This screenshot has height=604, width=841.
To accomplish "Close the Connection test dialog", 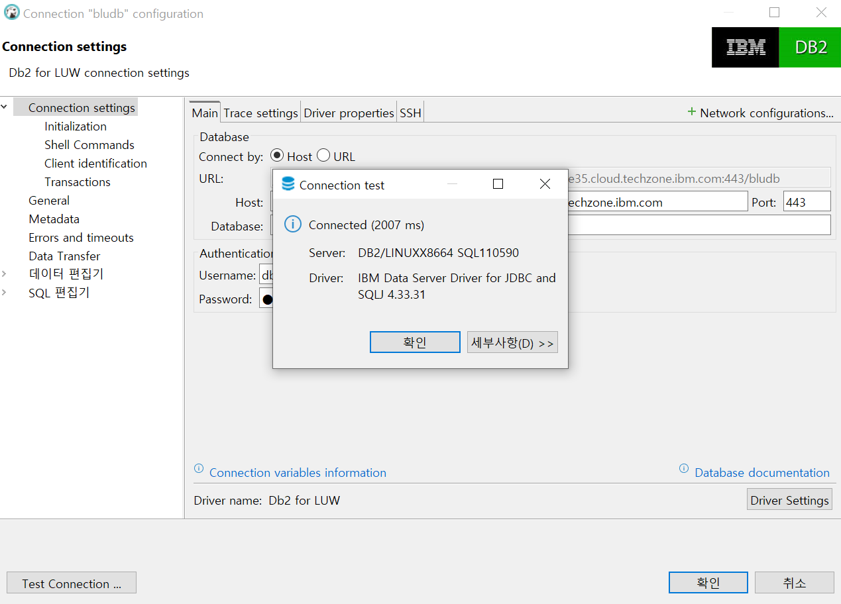I will pyautogui.click(x=545, y=184).
